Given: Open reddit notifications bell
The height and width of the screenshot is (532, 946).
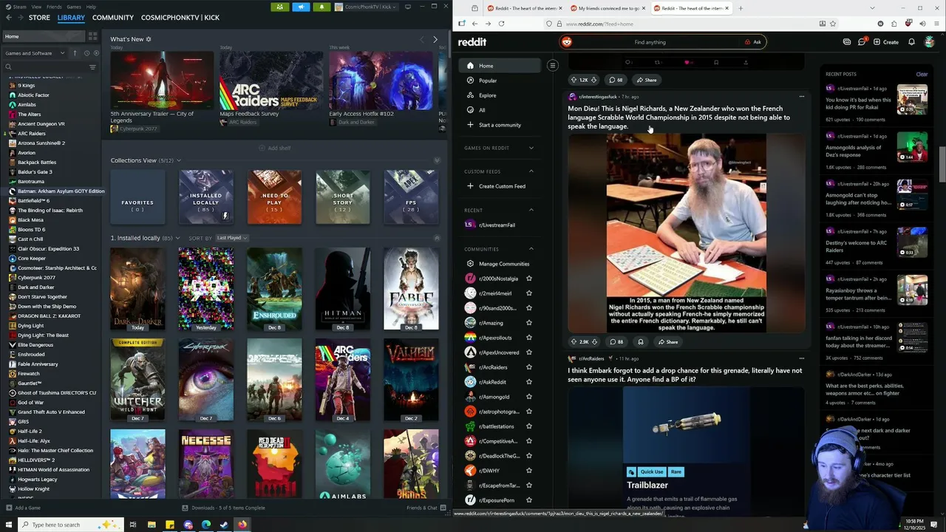Looking at the screenshot, I should point(911,42).
